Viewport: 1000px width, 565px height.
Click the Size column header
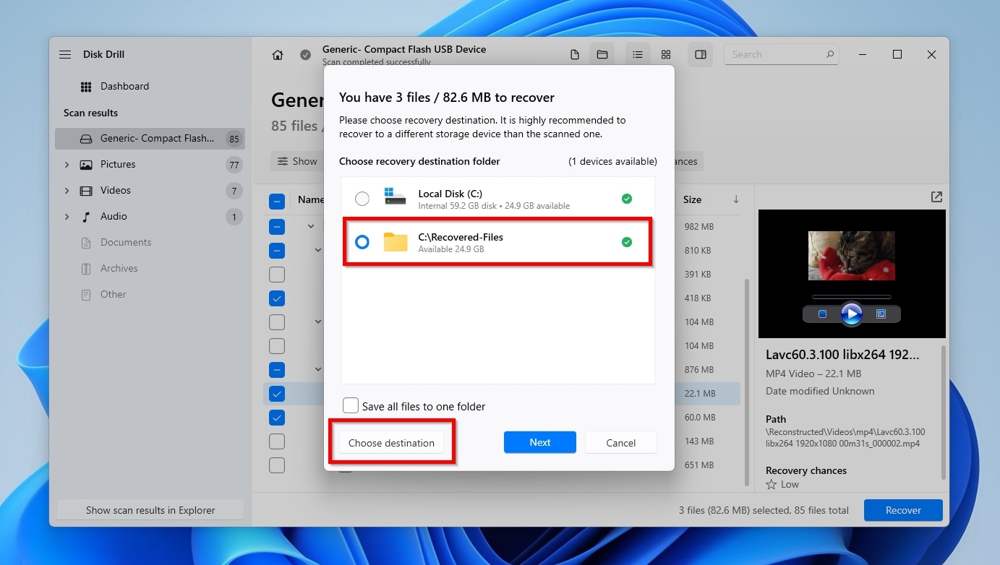tap(692, 199)
